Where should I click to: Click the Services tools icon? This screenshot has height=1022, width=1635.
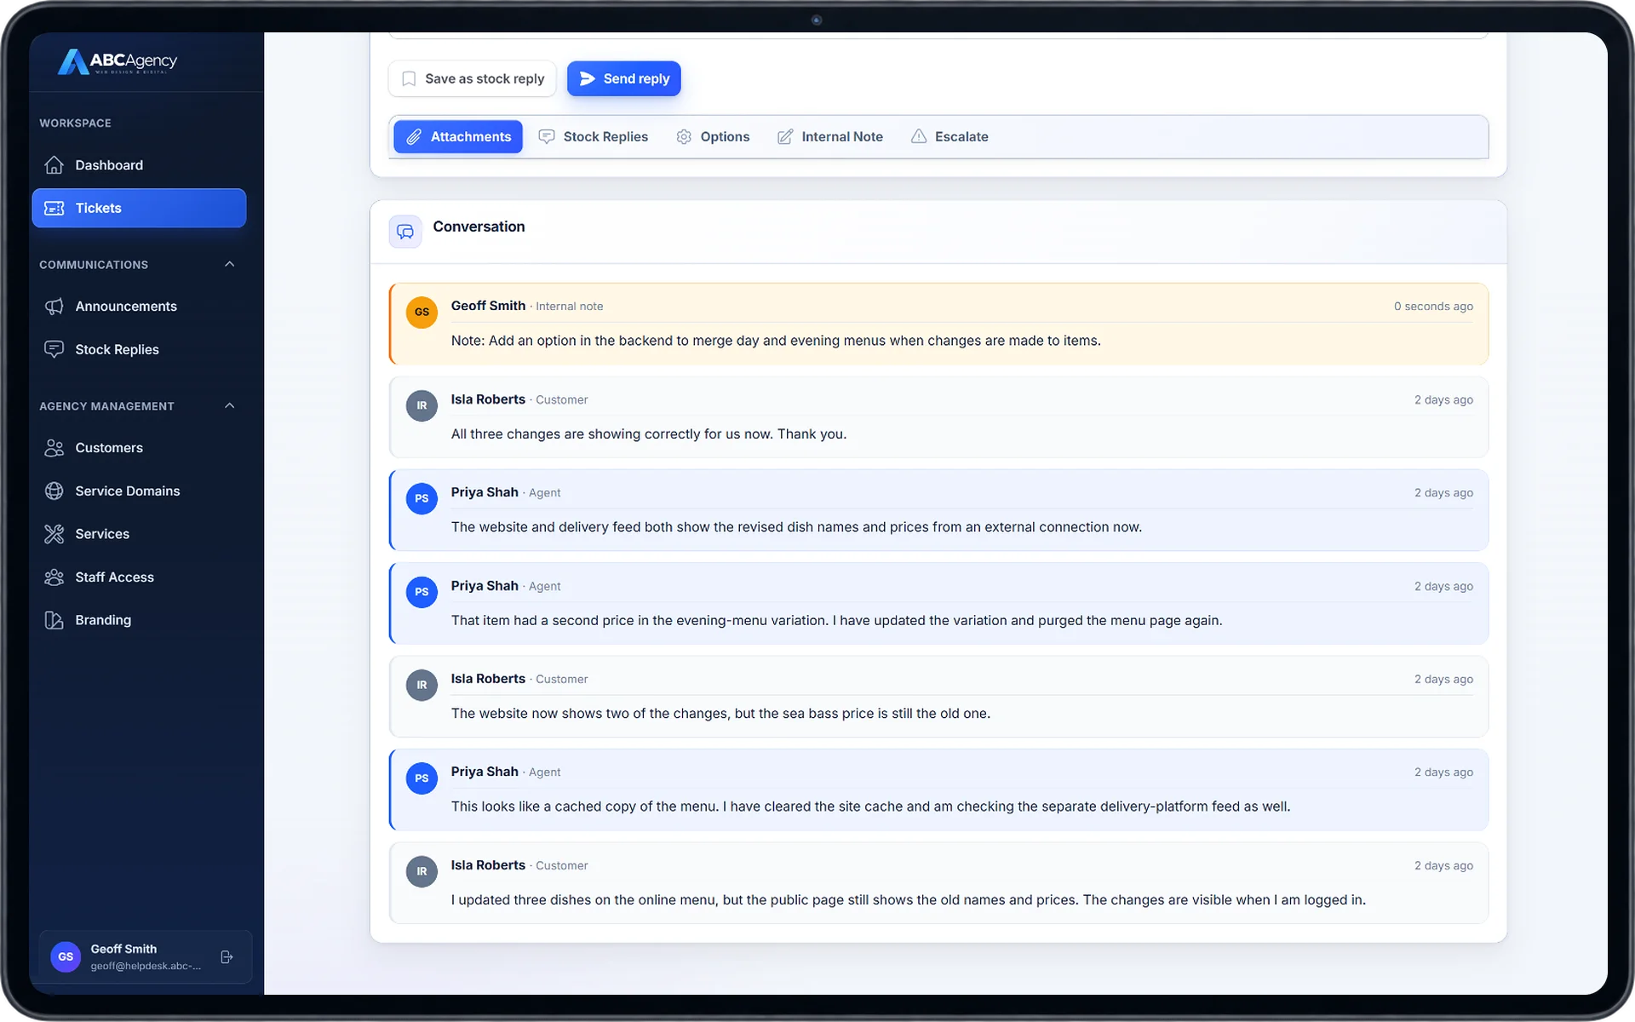tap(54, 534)
